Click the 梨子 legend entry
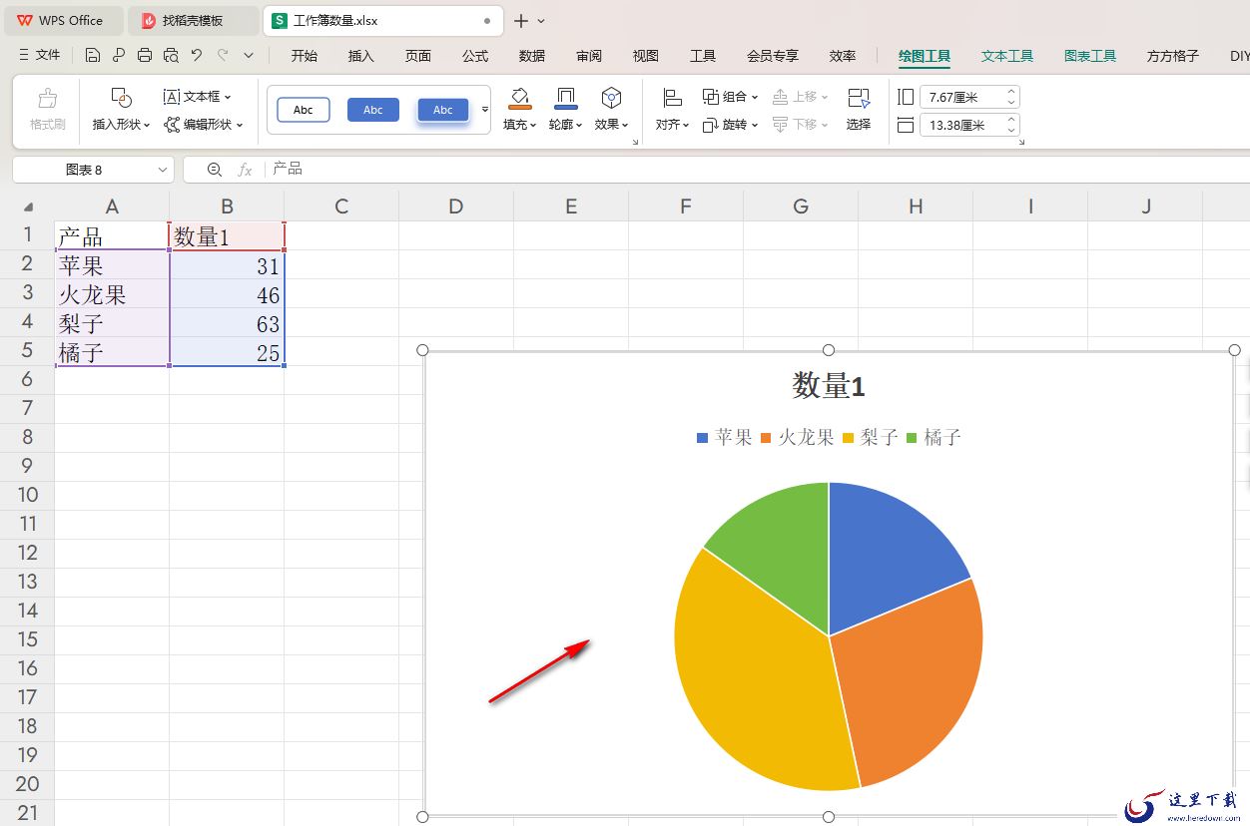This screenshot has width=1250, height=826. point(871,437)
